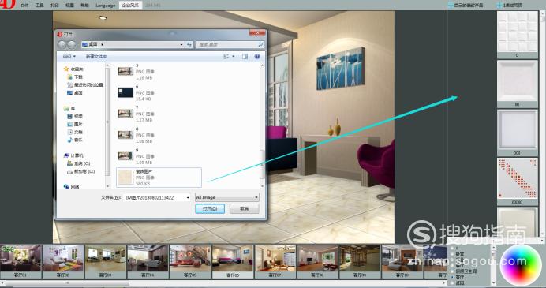Open the videos library in sidebar
546x288 pixels.
click(x=75, y=116)
